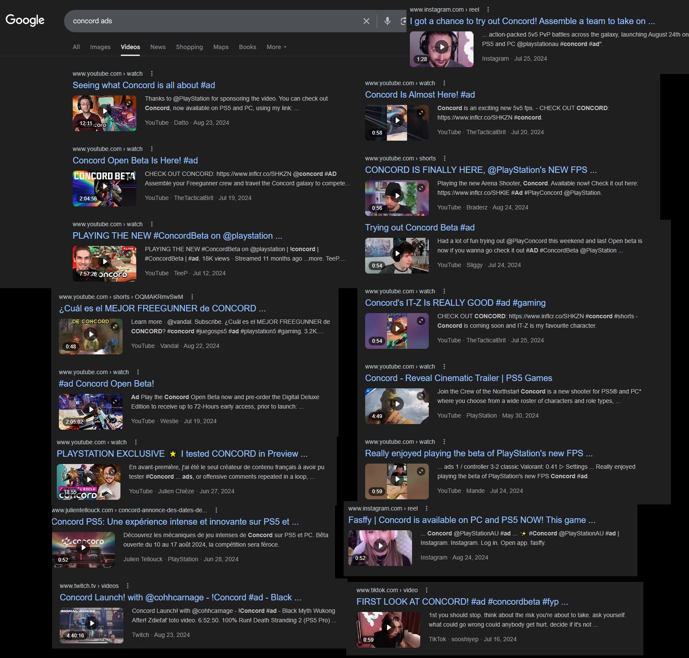
Task: Play the 0:48 Vandal shorts thumbnail
Action: click(91, 336)
